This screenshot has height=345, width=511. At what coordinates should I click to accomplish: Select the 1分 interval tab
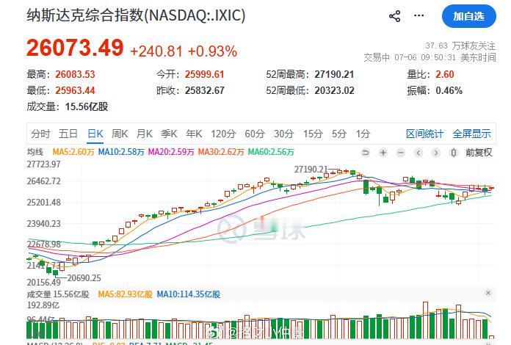(x=363, y=134)
